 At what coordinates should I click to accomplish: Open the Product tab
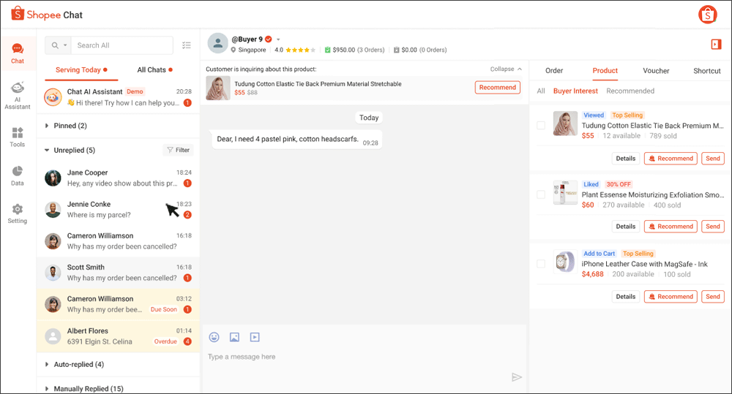coord(605,71)
